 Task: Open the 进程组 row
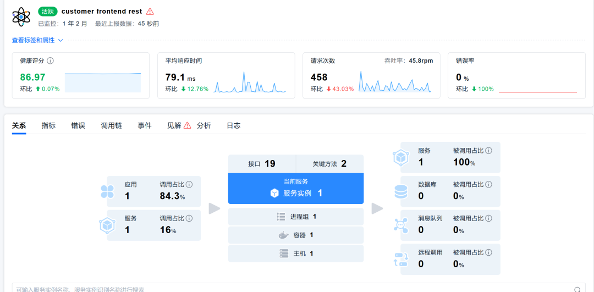point(296,217)
